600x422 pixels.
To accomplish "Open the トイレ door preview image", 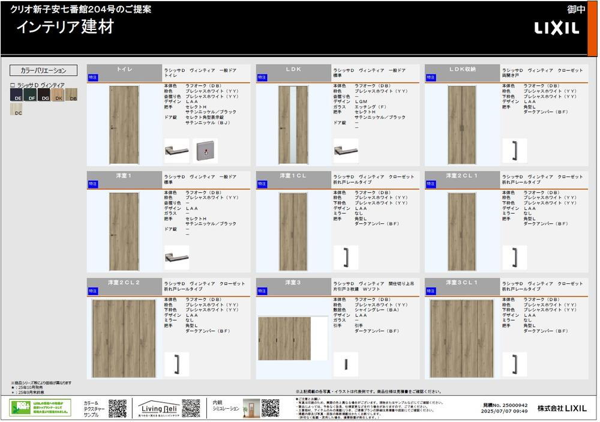I will tap(124, 125).
